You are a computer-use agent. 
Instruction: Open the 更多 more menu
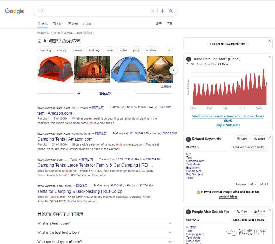[87, 24]
